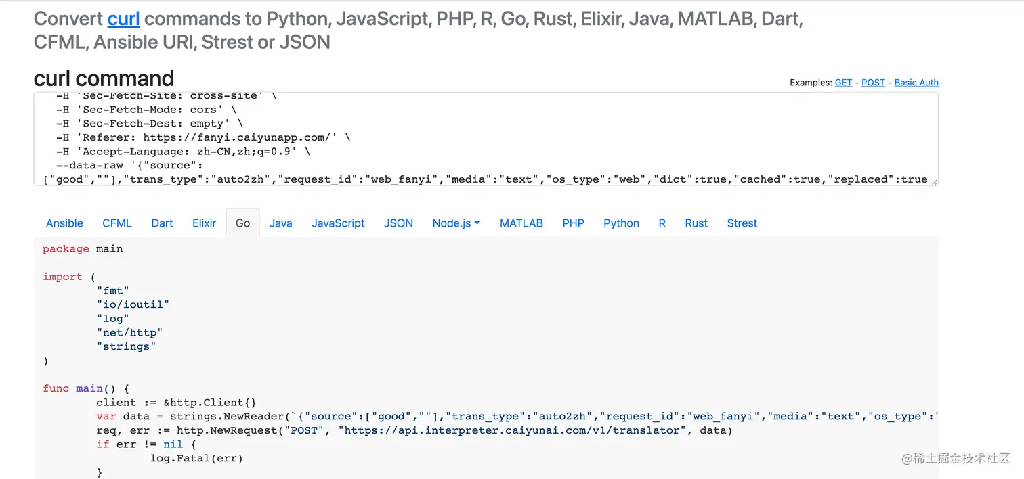Viewport: 1024px width, 479px height.
Task: Switch to the CFML tab
Action: click(117, 223)
